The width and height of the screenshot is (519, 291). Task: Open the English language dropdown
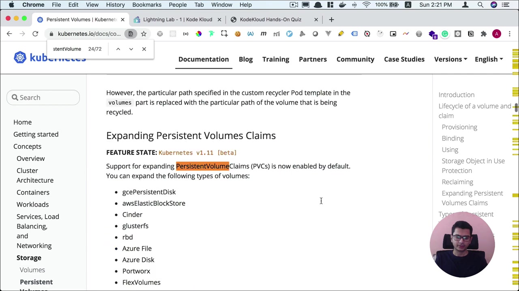tap(489, 59)
